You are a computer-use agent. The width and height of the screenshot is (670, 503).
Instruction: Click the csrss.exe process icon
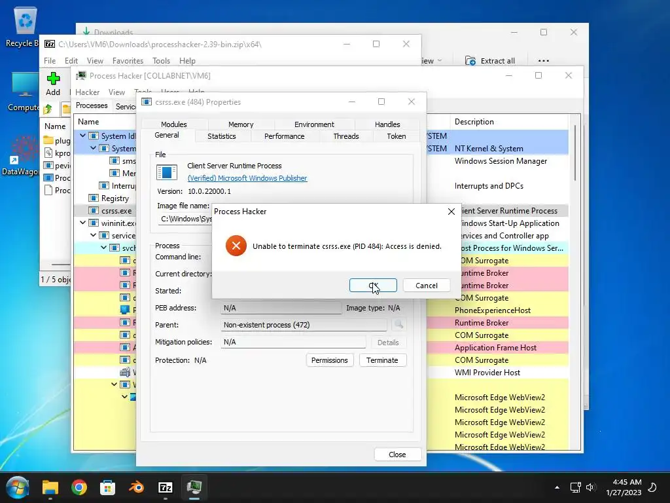coord(93,210)
